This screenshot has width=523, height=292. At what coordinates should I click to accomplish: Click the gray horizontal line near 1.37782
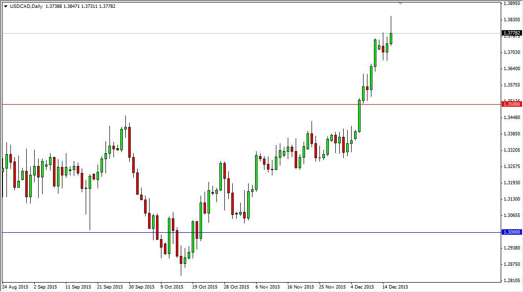coord(198,33)
